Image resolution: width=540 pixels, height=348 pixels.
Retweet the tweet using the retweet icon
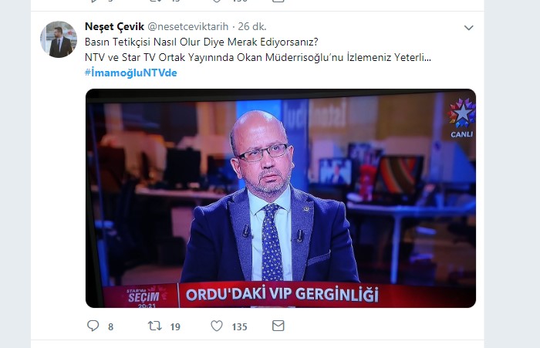[x=154, y=326]
